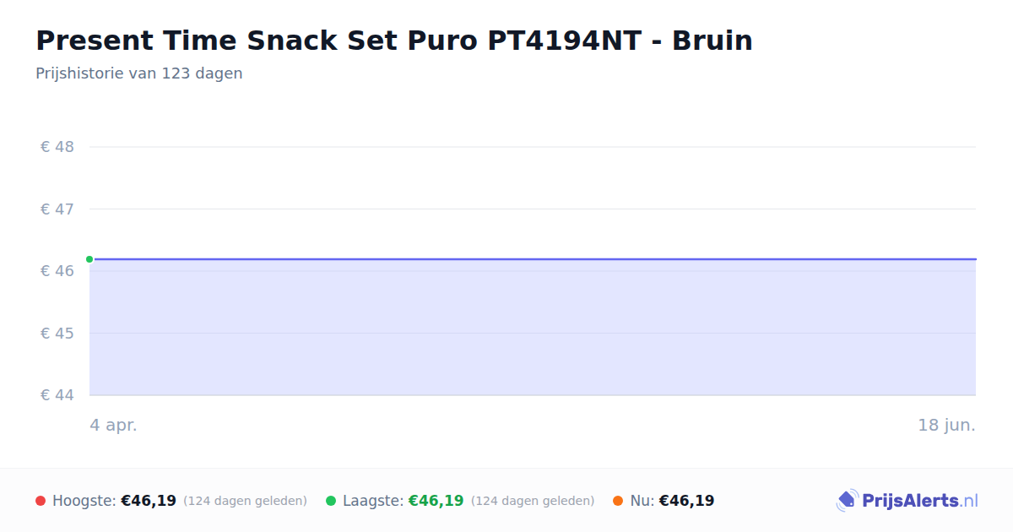1013x532 pixels.
Task: Click the green Laagste €46,19 value
Action: click(436, 501)
